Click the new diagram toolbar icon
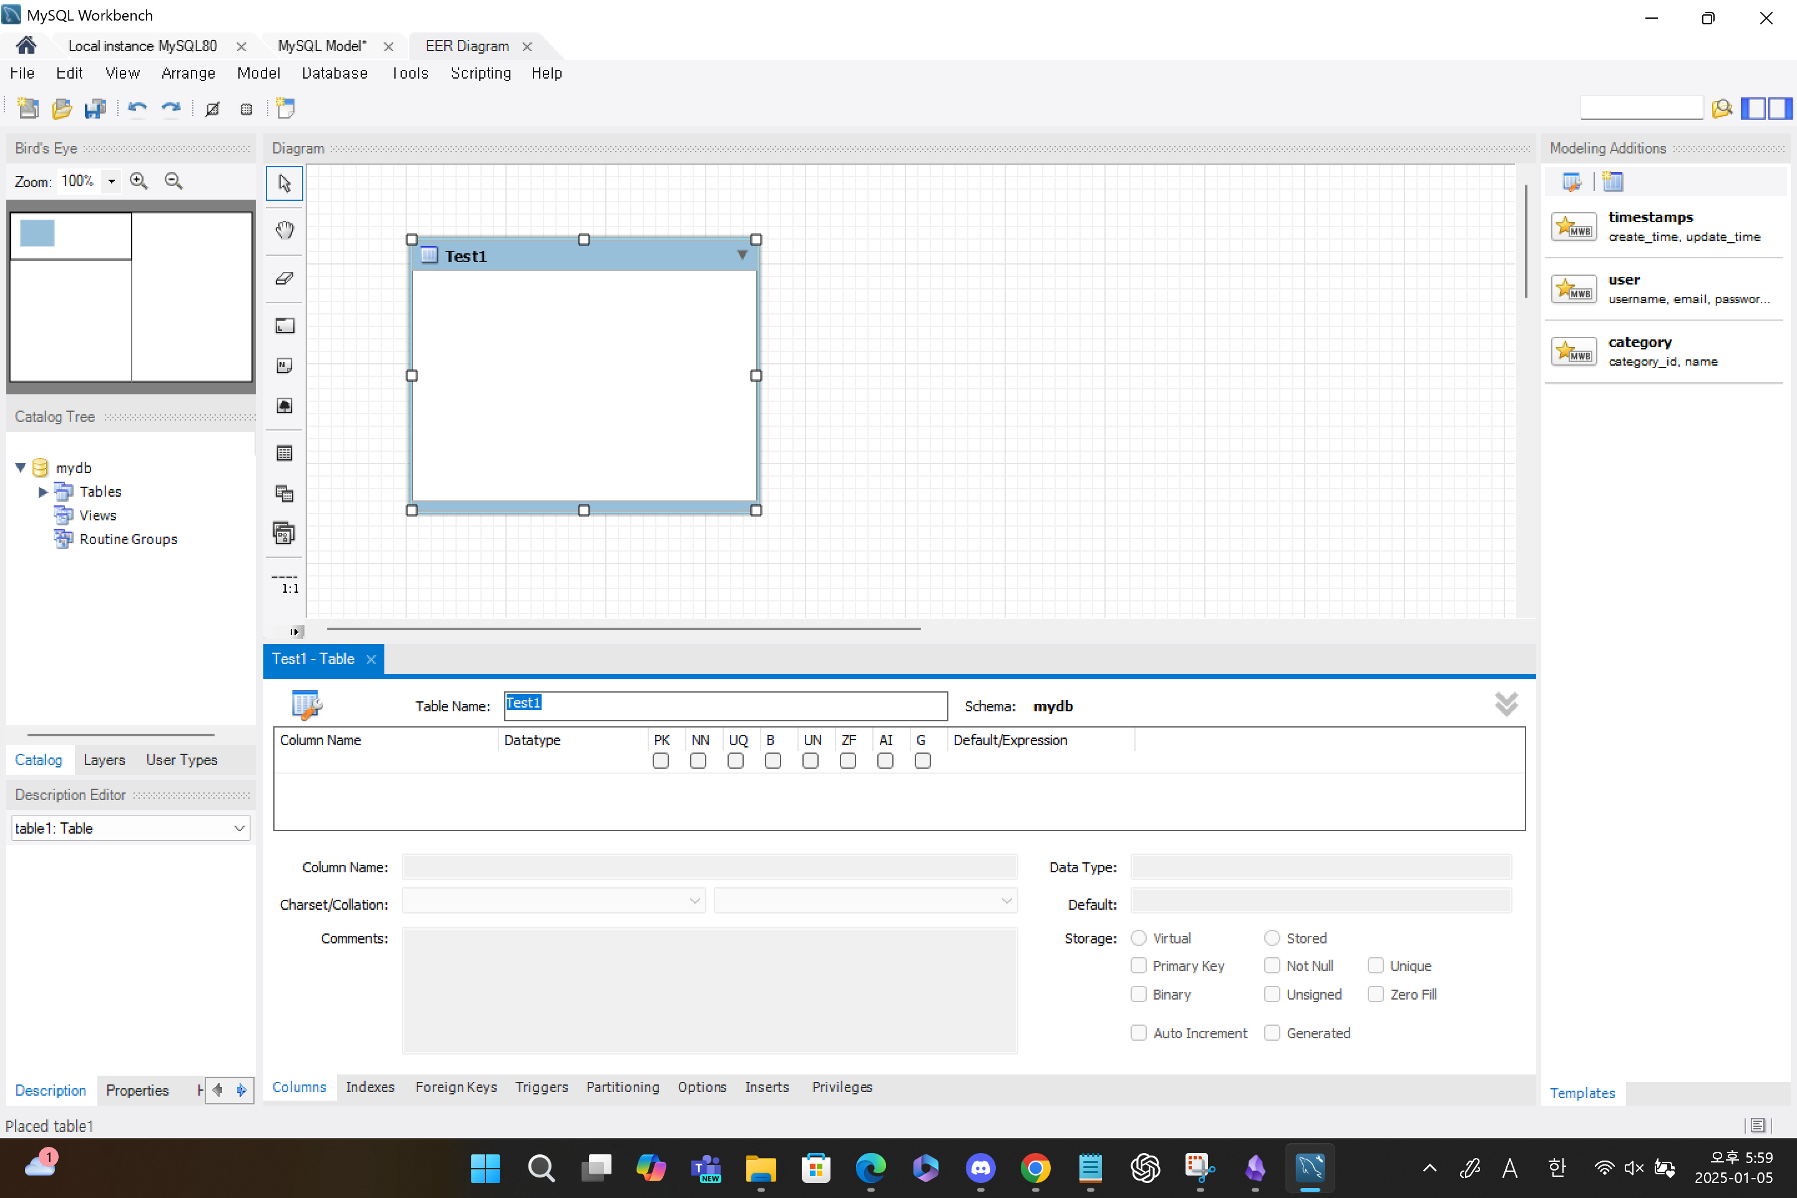Image resolution: width=1797 pixels, height=1198 pixels. (x=286, y=109)
